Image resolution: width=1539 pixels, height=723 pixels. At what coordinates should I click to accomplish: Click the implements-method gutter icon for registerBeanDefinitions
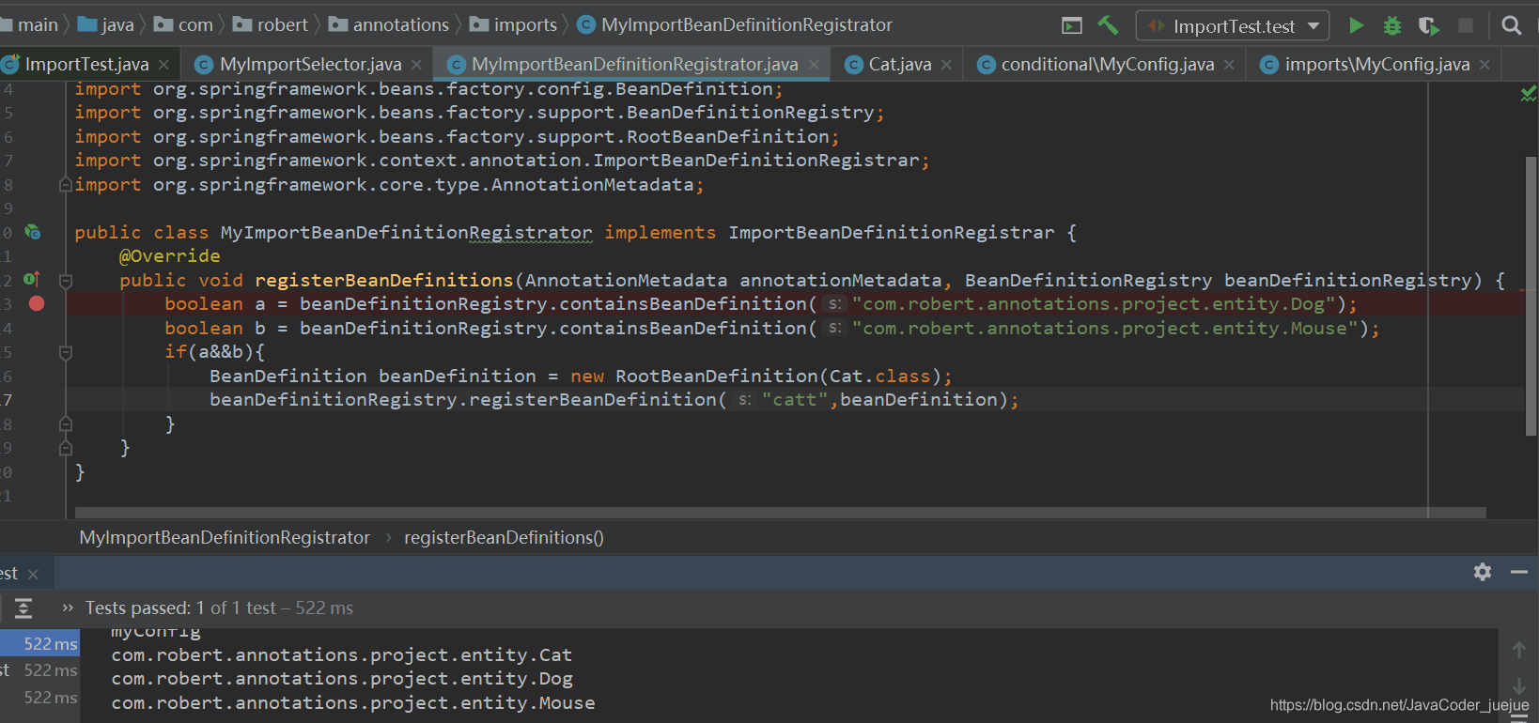point(32,279)
